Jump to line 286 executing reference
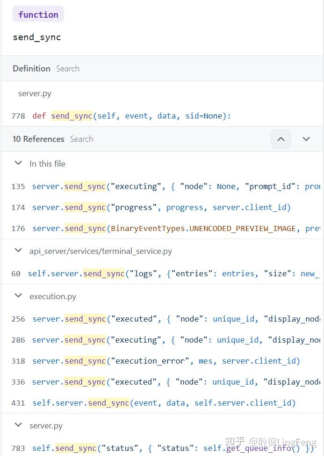The height and width of the screenshot is (456, 324). point(164,340)
